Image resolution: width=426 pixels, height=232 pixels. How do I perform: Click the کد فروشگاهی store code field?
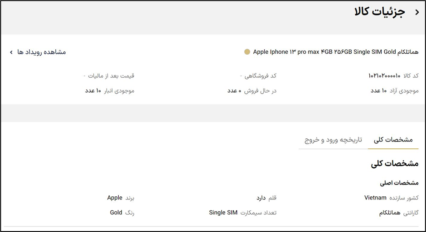click(x=258, y=76)
